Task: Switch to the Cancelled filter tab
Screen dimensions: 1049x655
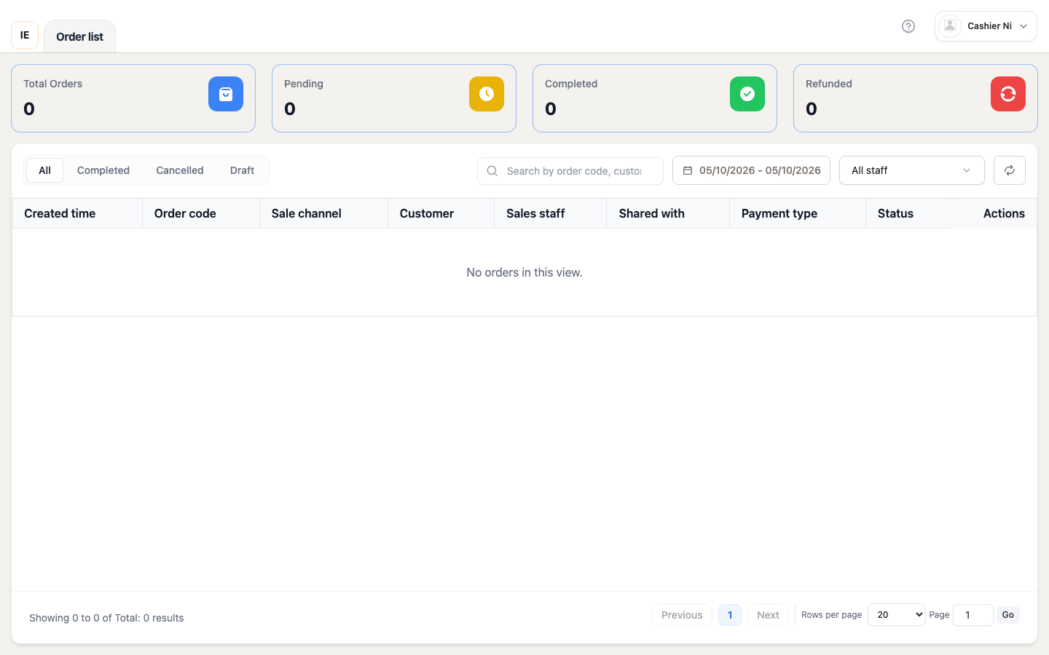Action: pyautogui.click(x=180, y=170)
